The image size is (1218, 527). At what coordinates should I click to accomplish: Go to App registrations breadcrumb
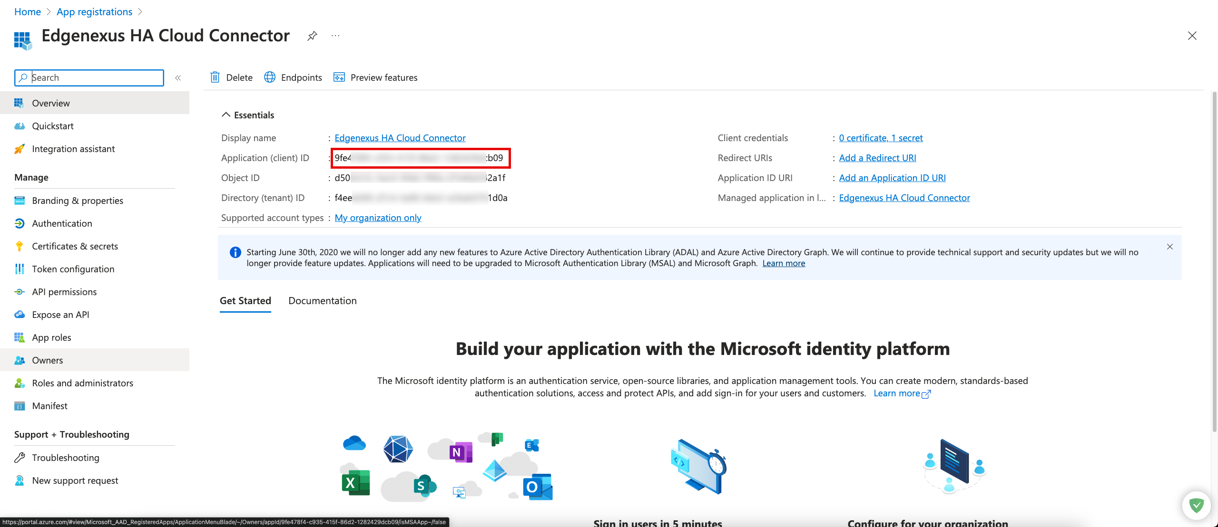click(x=94, y=12)
